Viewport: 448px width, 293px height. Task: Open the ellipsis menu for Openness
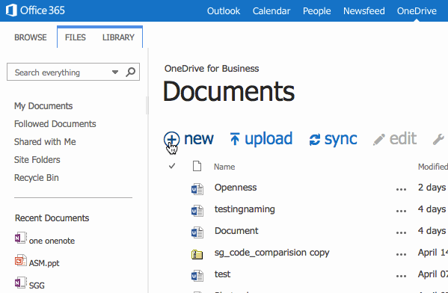click(x=401, y=189)
